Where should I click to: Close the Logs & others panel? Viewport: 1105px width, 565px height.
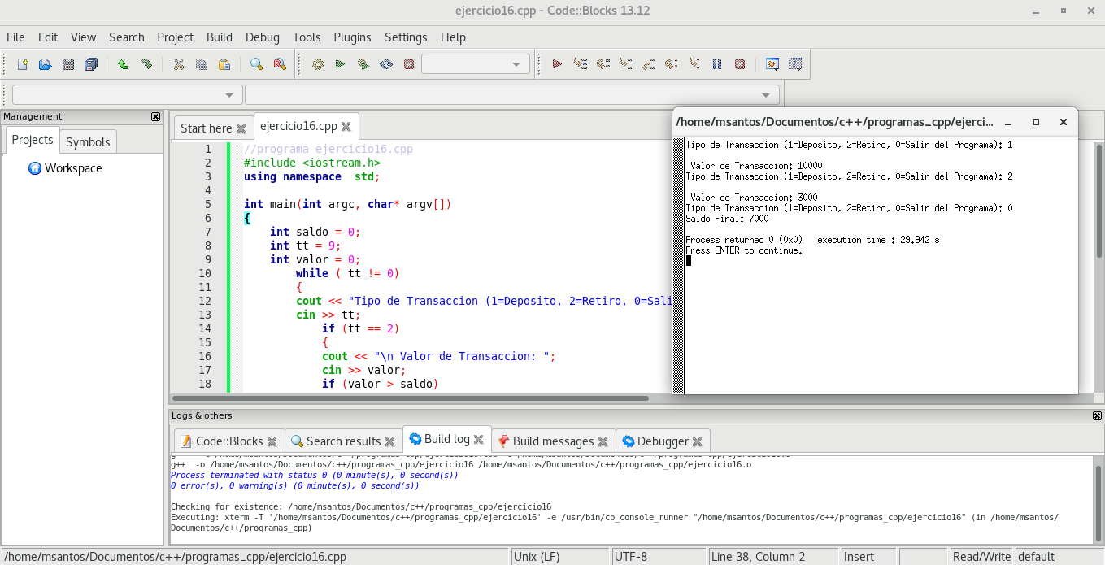coord(1098,416)
